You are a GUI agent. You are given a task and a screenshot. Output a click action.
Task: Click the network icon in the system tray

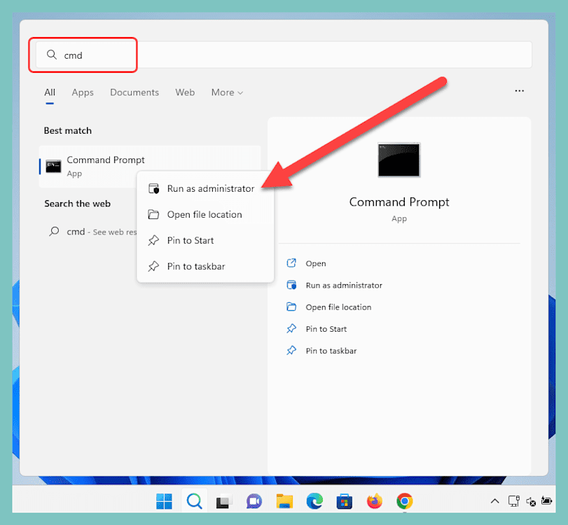(514, 501)
